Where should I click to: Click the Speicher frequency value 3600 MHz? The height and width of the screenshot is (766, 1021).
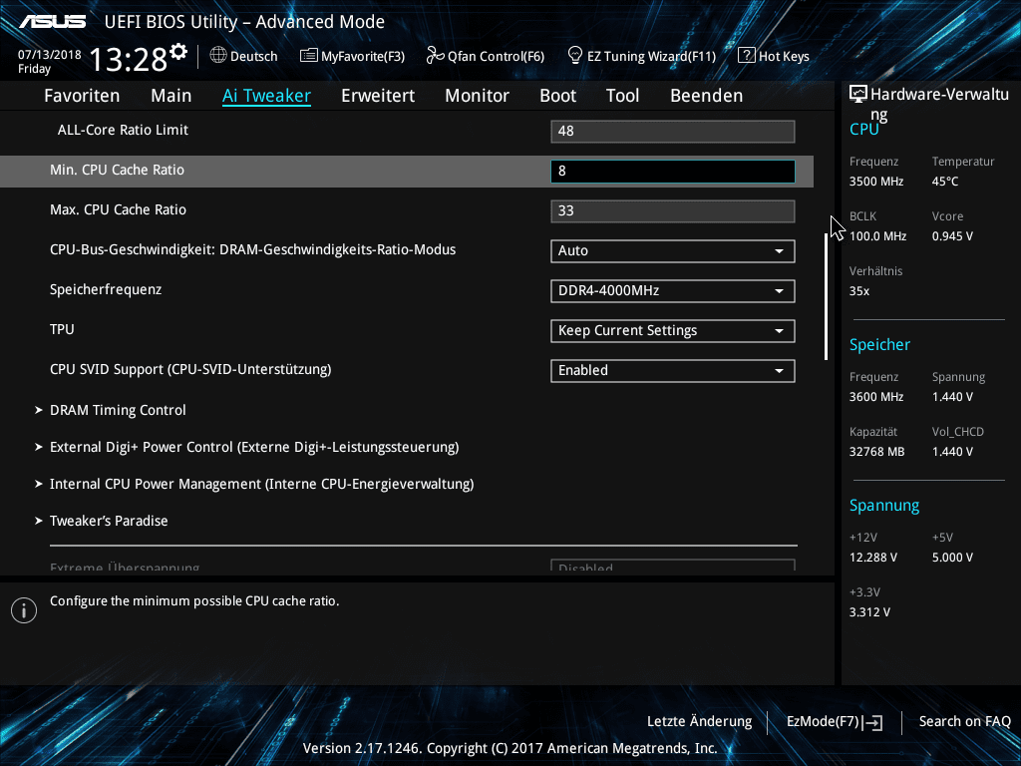[876, 397]
